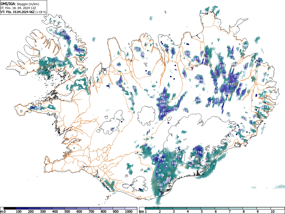Image resolution: width=285 pixels, height=214 pixels.
Task: Pick the 4–5 km teal legend swatch
Action: pyautogui.click(x=194, y=208)
